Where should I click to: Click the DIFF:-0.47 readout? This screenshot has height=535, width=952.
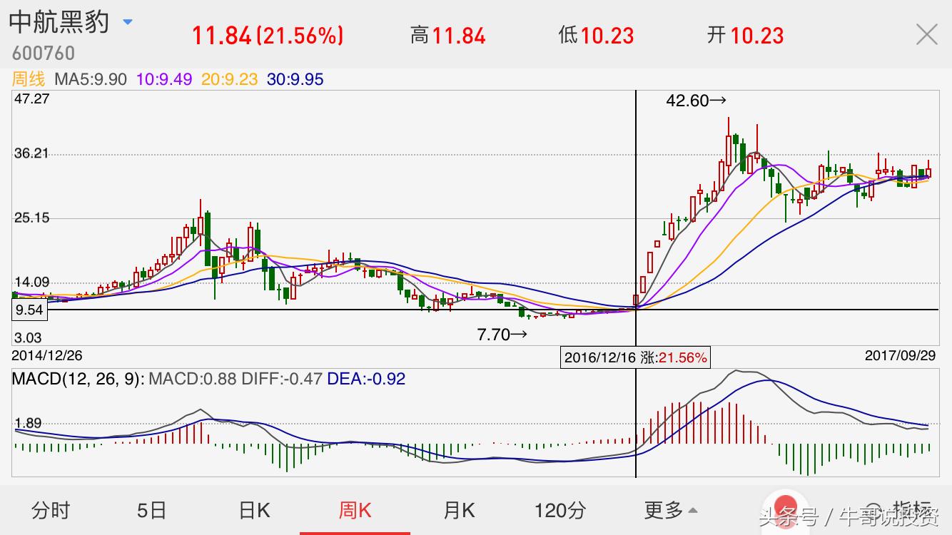281,379
